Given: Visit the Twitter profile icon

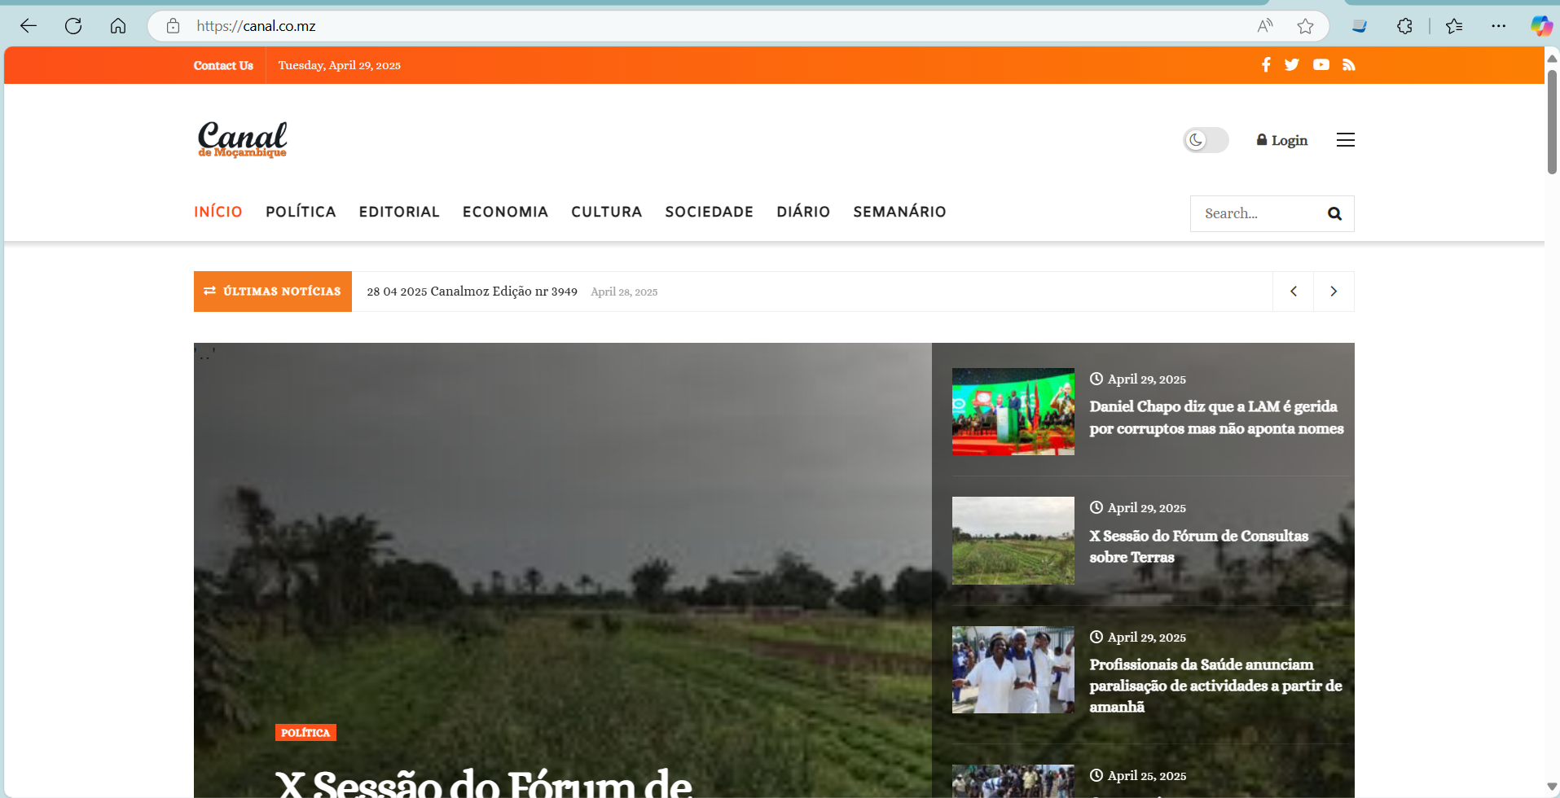Looking at the screenshot, I should pyautogui.click(x=1292, y=64).
